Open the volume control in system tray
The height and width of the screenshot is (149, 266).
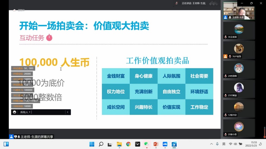[235, 144]
